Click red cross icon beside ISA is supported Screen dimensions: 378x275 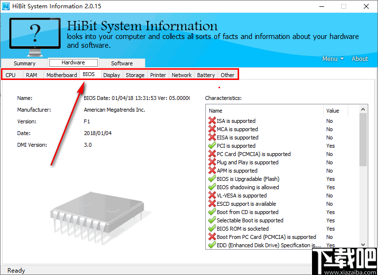click(212, 121)
